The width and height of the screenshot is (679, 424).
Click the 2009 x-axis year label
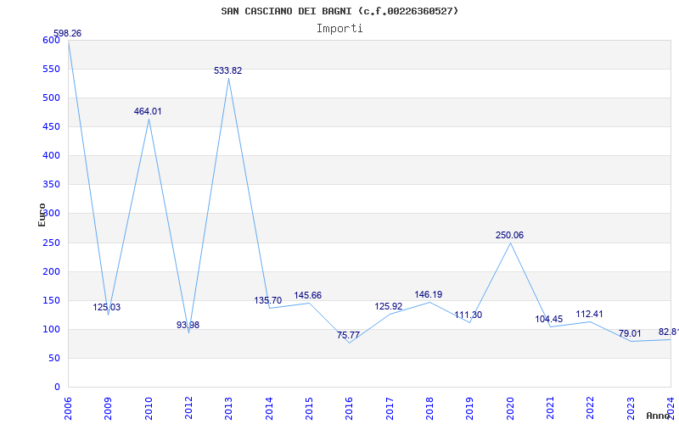pyautogui.click(x=109, y=409)
